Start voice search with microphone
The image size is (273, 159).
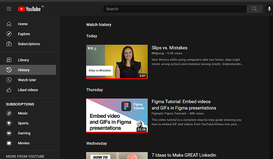coord(269,9)
